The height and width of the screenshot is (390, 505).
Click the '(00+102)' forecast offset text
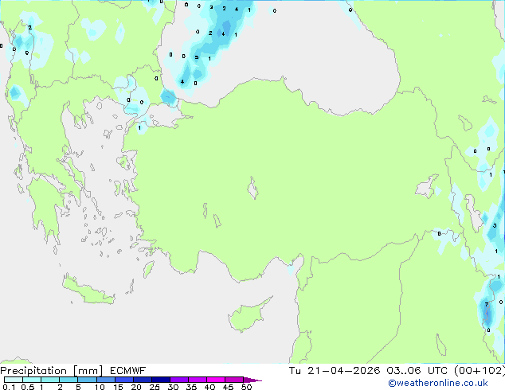[x=480, y=371]
